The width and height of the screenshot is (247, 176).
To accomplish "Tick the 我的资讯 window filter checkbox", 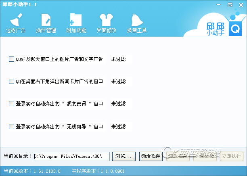I will [x=11, y=103].
